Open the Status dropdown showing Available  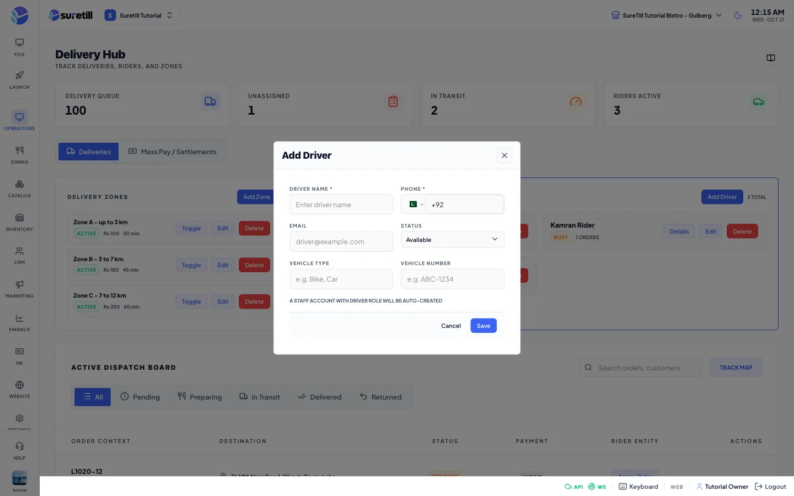(x=452, y=240)
